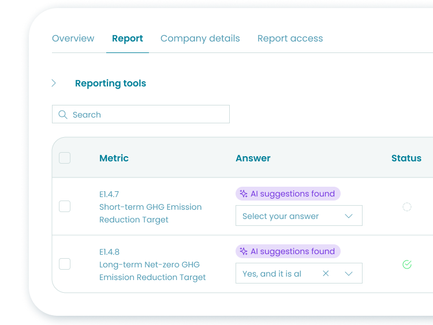Open the Overview tab

coord(73,38)
